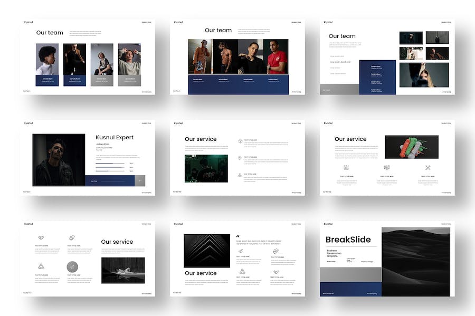Click the chat bubbles icon on the bottom-left slide

(x=72, y=237)
